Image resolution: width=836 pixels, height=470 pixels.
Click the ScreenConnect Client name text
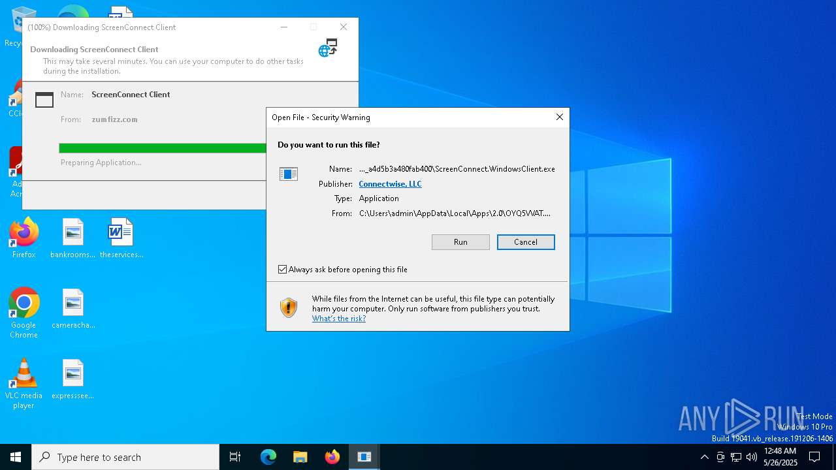tap(131, 95)
